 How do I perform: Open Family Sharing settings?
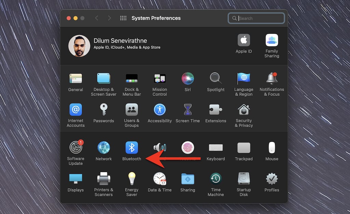point(272,40)
